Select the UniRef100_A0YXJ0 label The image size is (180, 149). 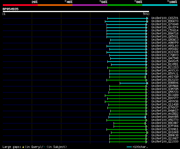tap(165, 71)
